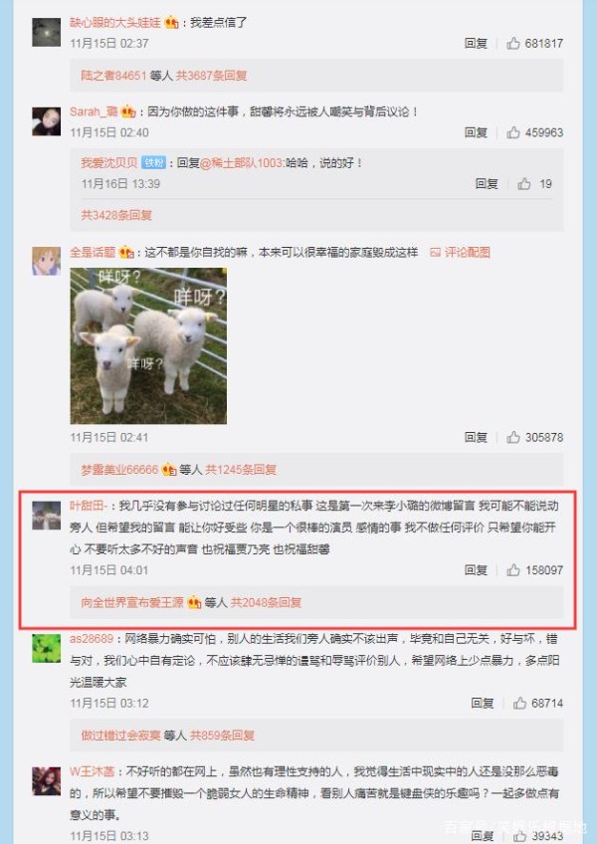Open the three sheep meme image
Image resolution: width=597 pixels, height=844 pixels.
pos(148,346)
